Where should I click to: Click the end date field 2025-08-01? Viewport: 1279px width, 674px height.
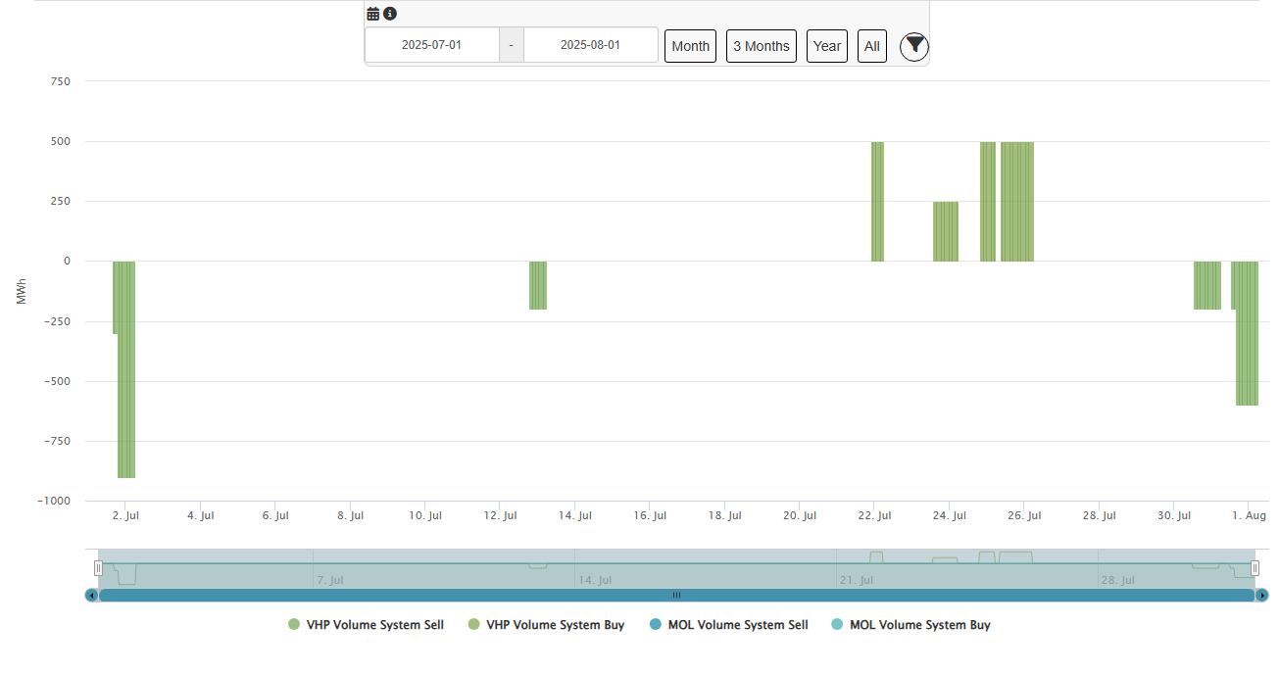pos(590,45)
